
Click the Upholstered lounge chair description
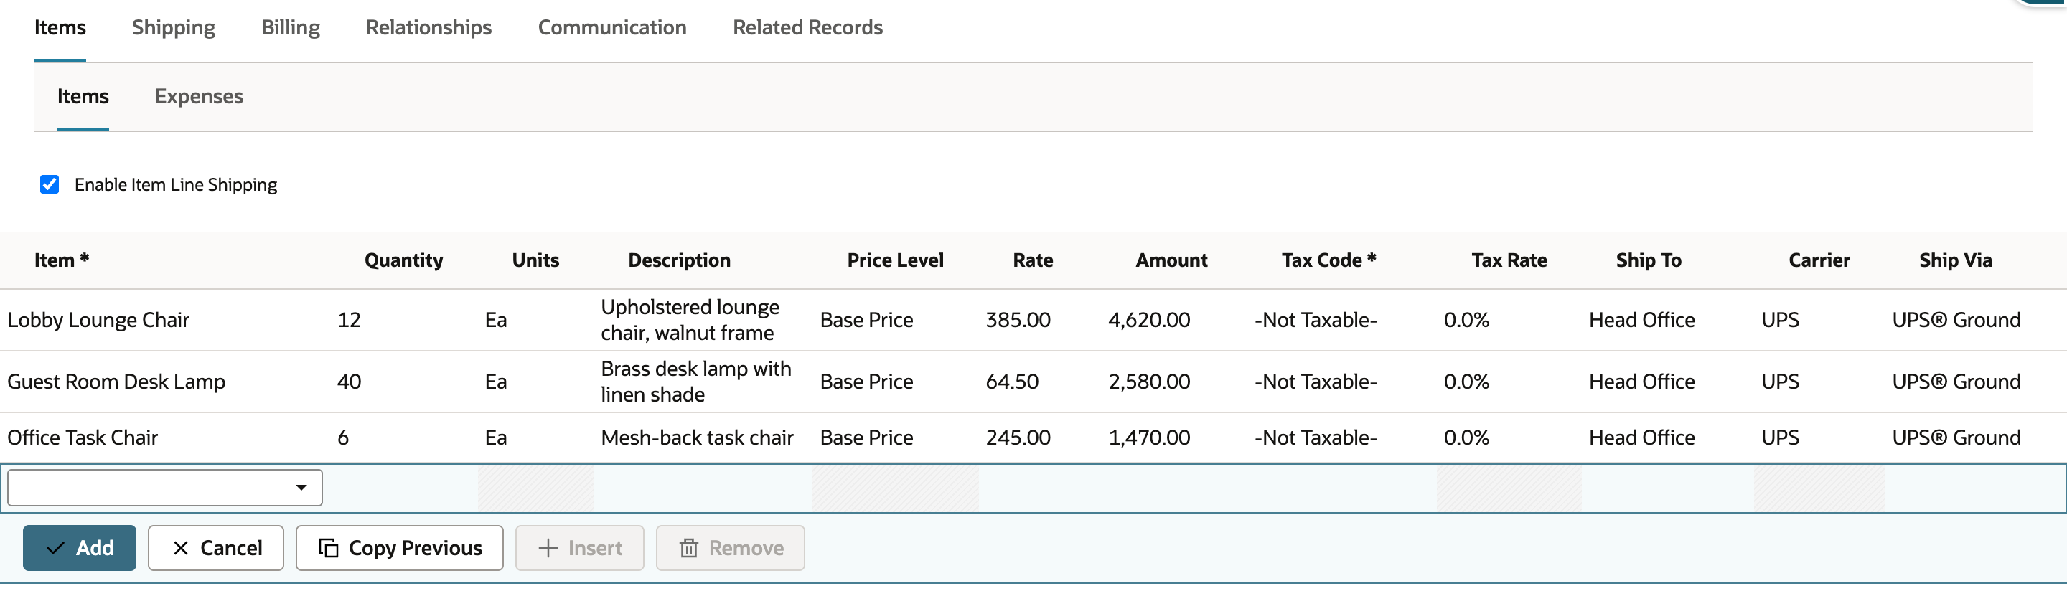[x=690, y=320]
